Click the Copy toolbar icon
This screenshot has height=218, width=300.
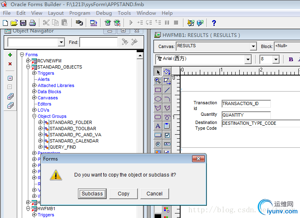tap(55, 23)
